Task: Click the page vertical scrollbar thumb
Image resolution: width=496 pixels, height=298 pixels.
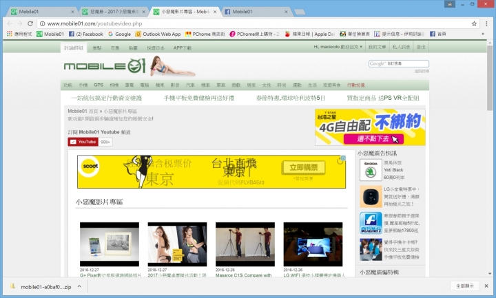Action: (490, 78)
